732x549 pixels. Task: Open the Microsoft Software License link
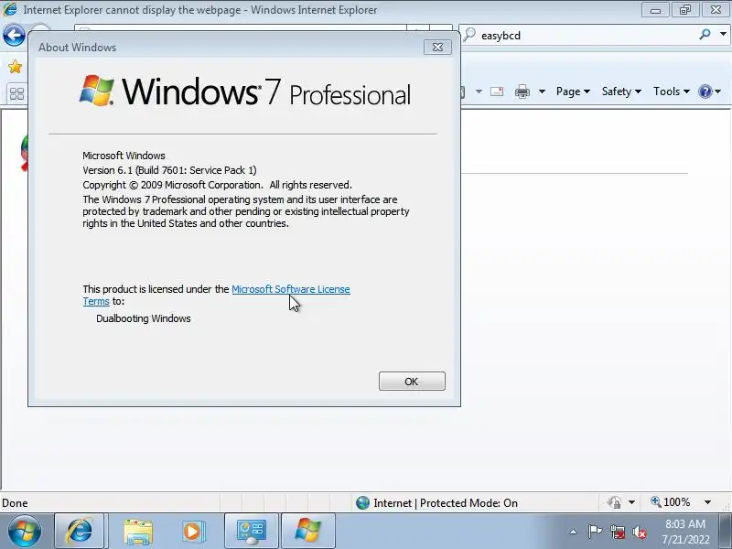[x=290, y=289]
